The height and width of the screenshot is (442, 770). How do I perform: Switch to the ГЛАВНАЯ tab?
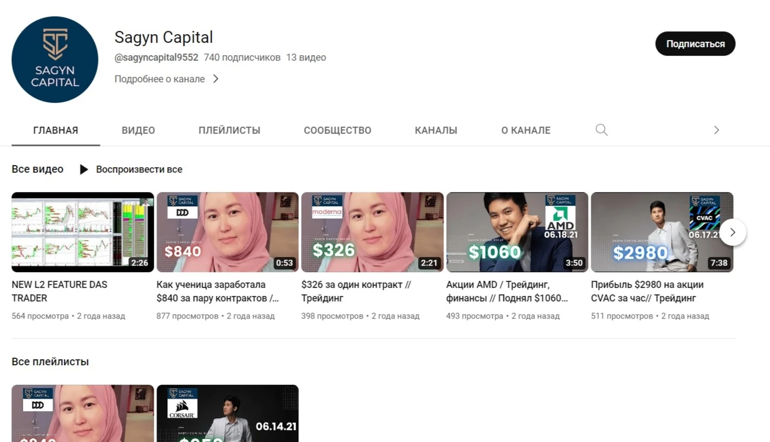[x=56, y=130]
